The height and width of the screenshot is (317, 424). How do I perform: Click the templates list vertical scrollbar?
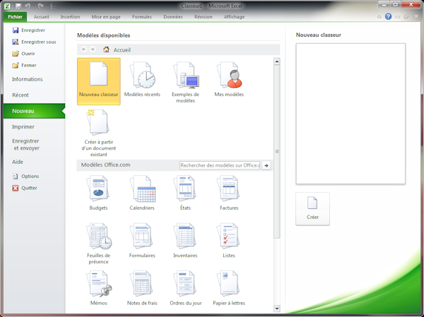point(277,151)
